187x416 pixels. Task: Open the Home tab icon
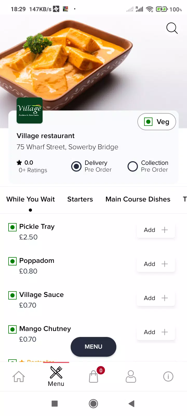tap(19, 376)
